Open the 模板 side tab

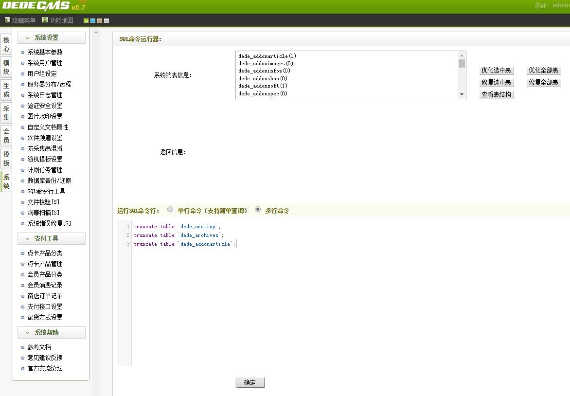tap(6, 159)
